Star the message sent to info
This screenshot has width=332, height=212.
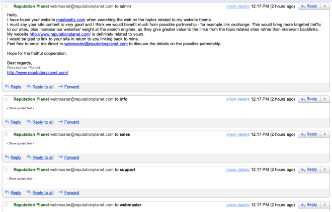7,99
